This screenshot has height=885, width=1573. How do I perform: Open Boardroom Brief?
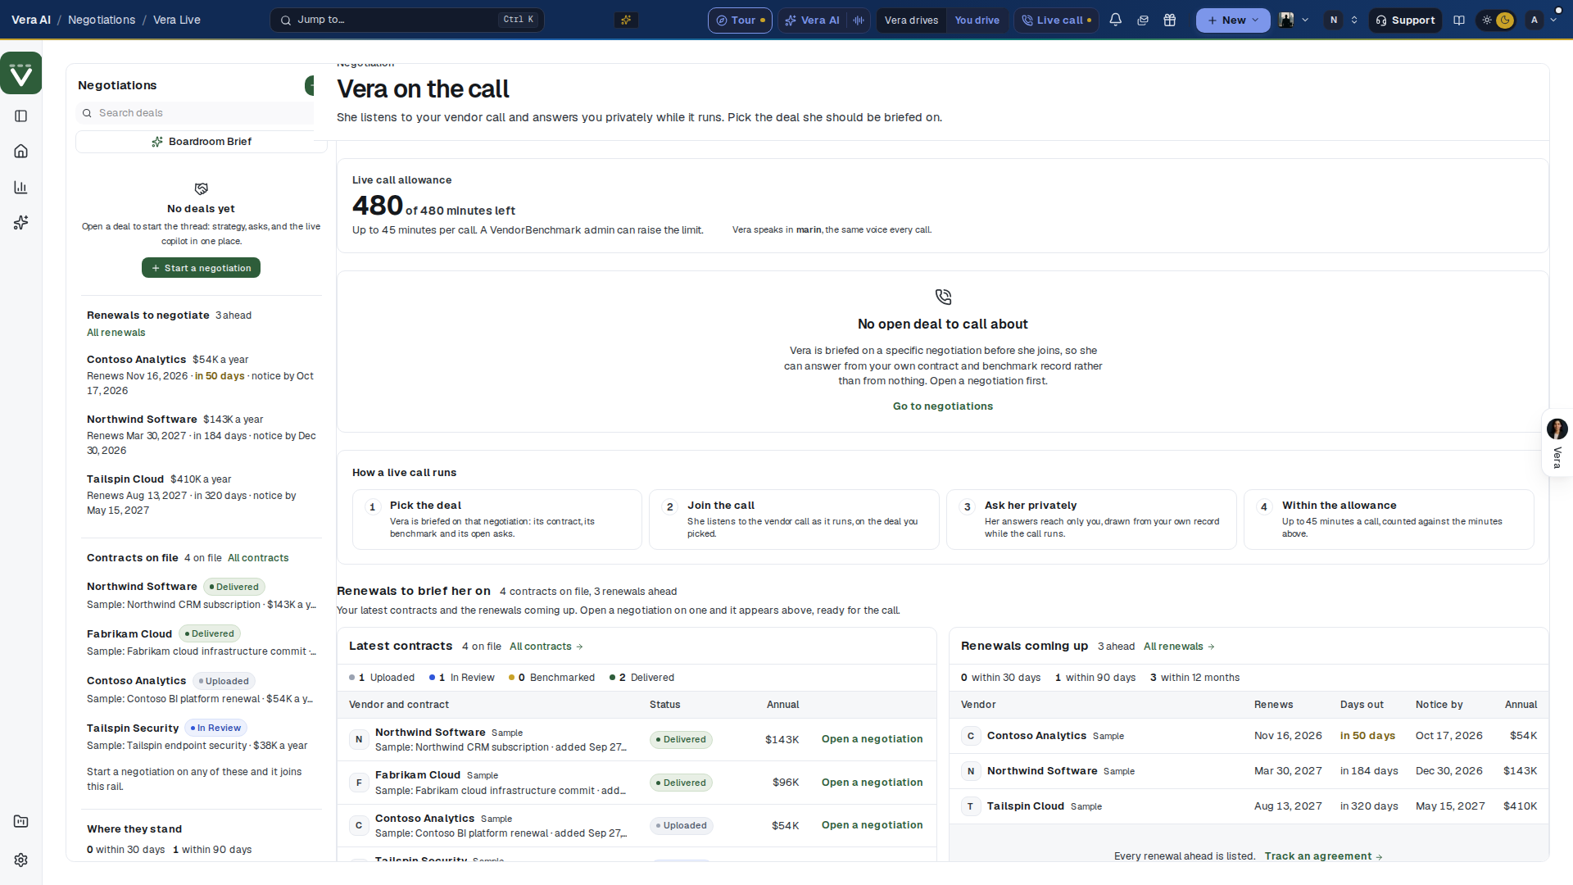click(201, 142)
